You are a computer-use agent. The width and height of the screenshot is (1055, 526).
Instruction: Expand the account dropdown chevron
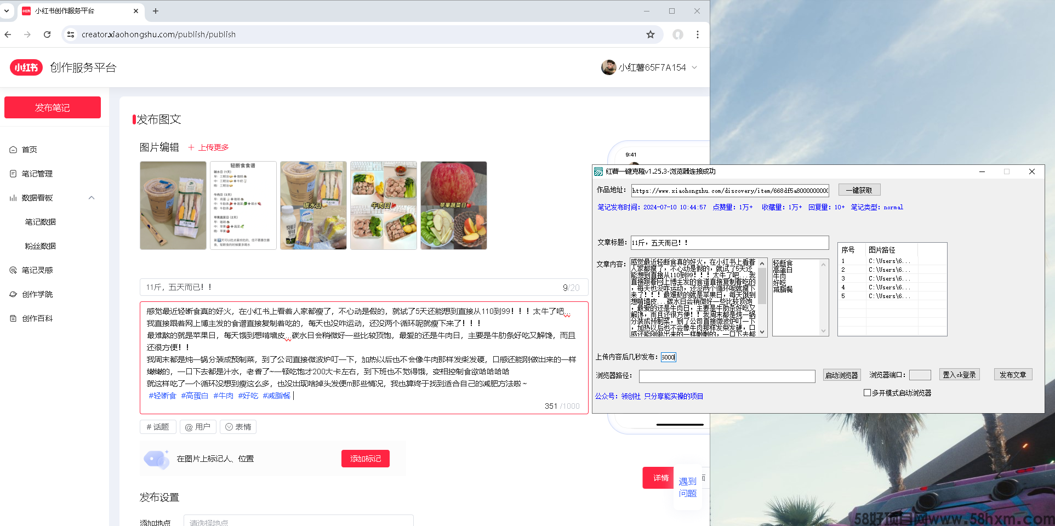[x=694, y=67]
